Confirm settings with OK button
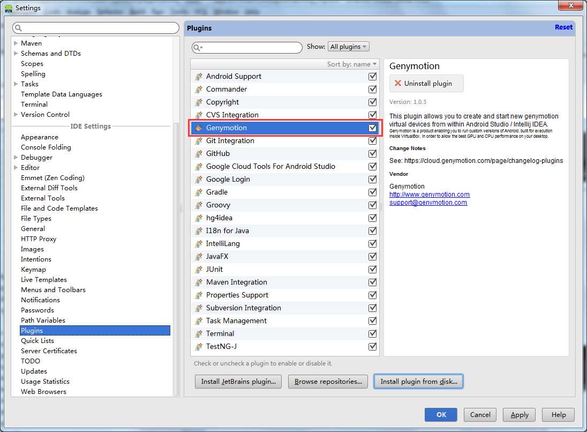587x432 pixels. point(441,415)
